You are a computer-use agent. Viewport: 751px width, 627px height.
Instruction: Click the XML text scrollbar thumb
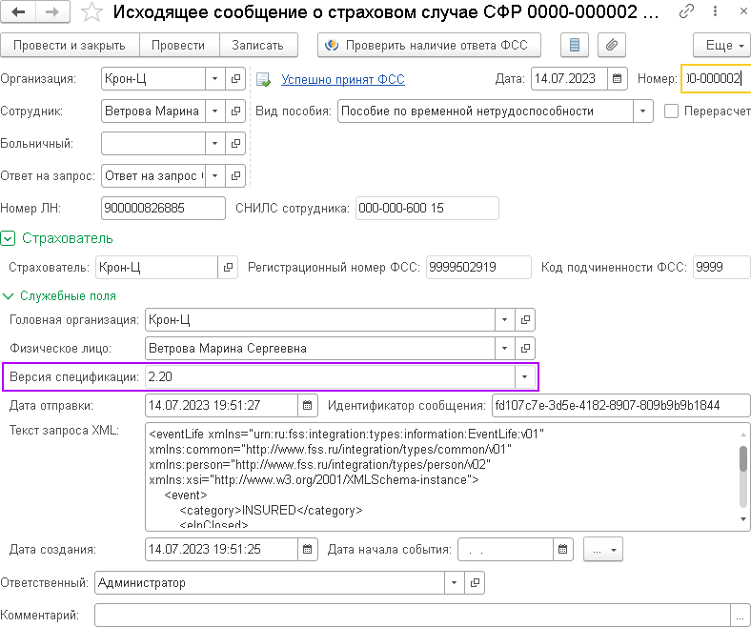click(x=742, y=459)
